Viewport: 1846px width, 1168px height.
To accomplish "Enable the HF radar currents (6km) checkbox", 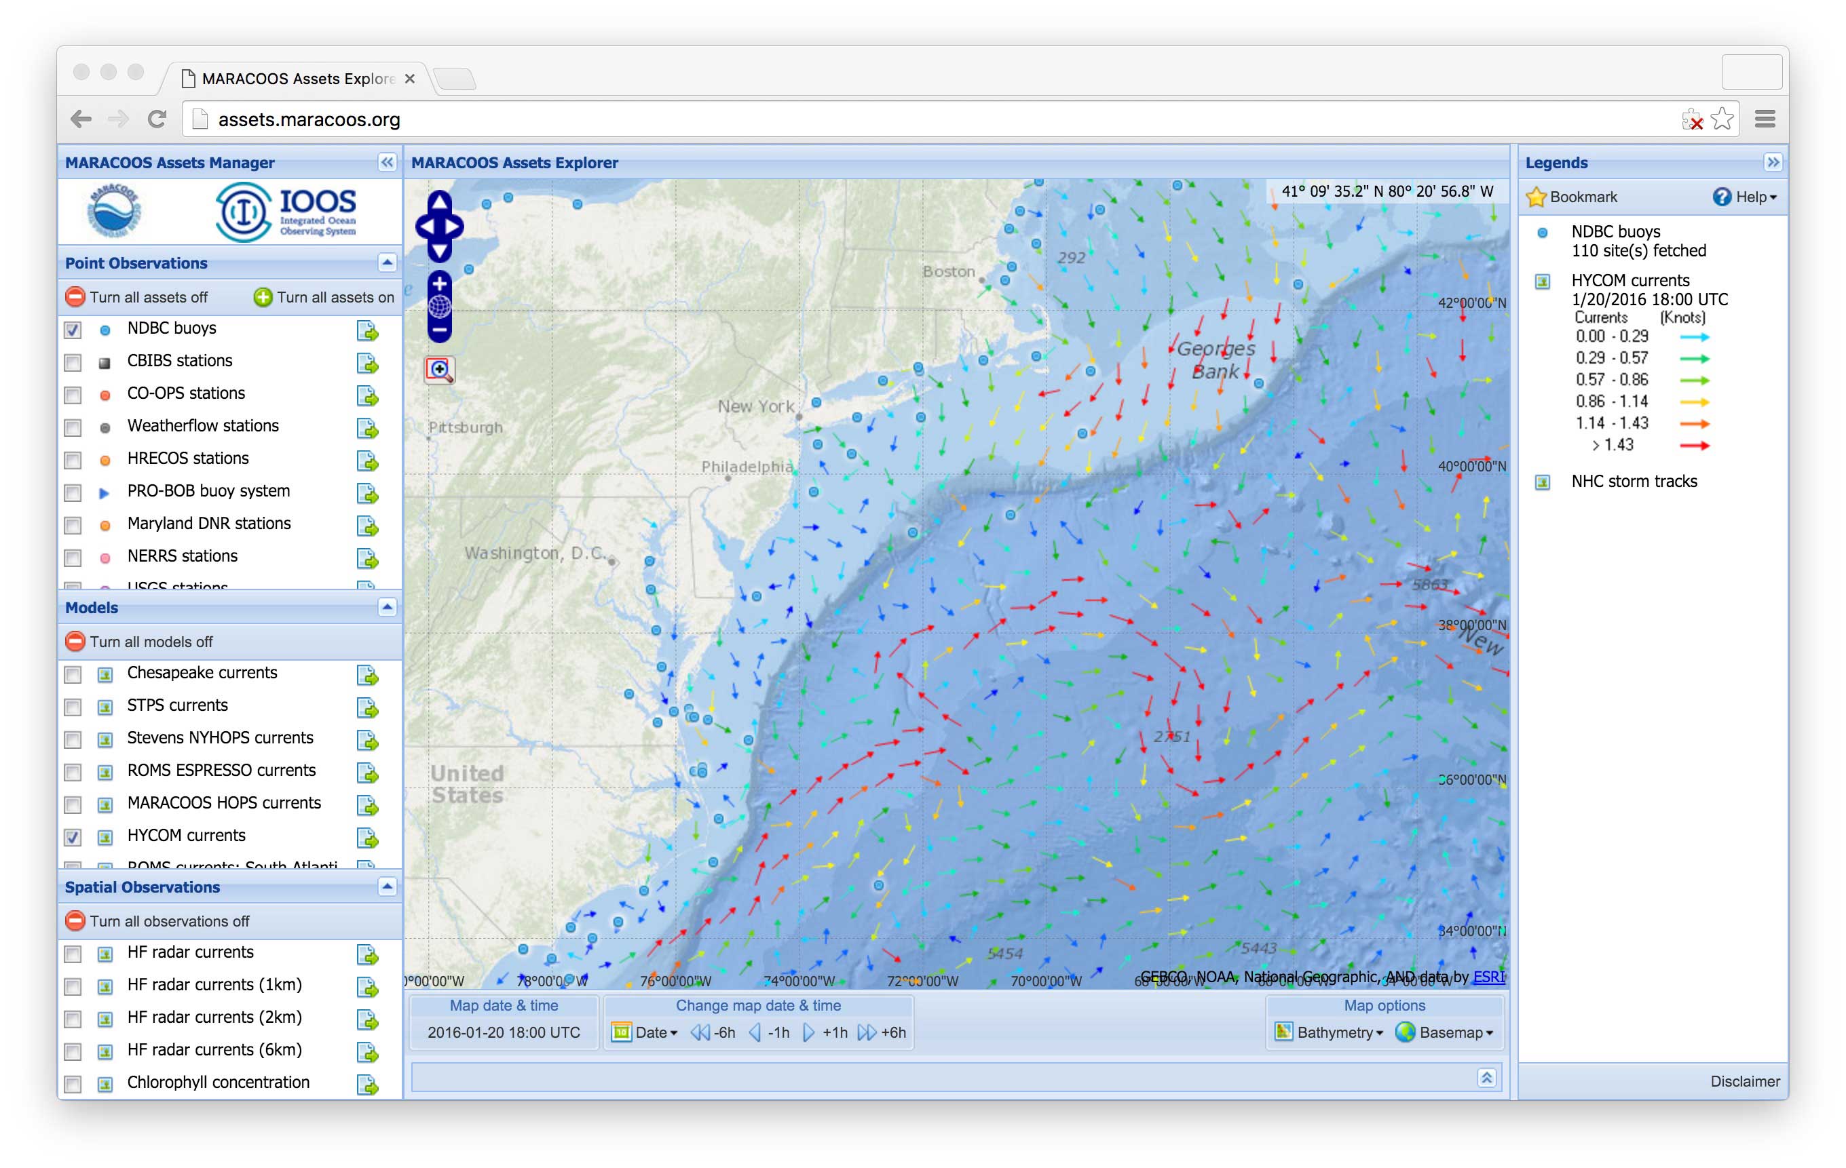I will [73, 1051].
